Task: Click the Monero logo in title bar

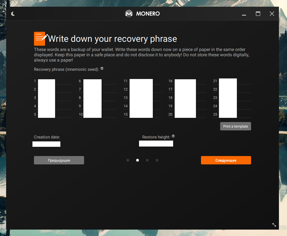Action: click(129, 14)
